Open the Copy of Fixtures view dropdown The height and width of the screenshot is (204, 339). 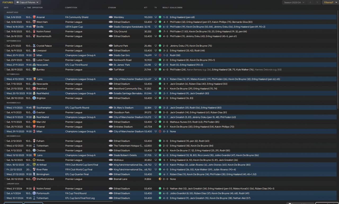28,2
